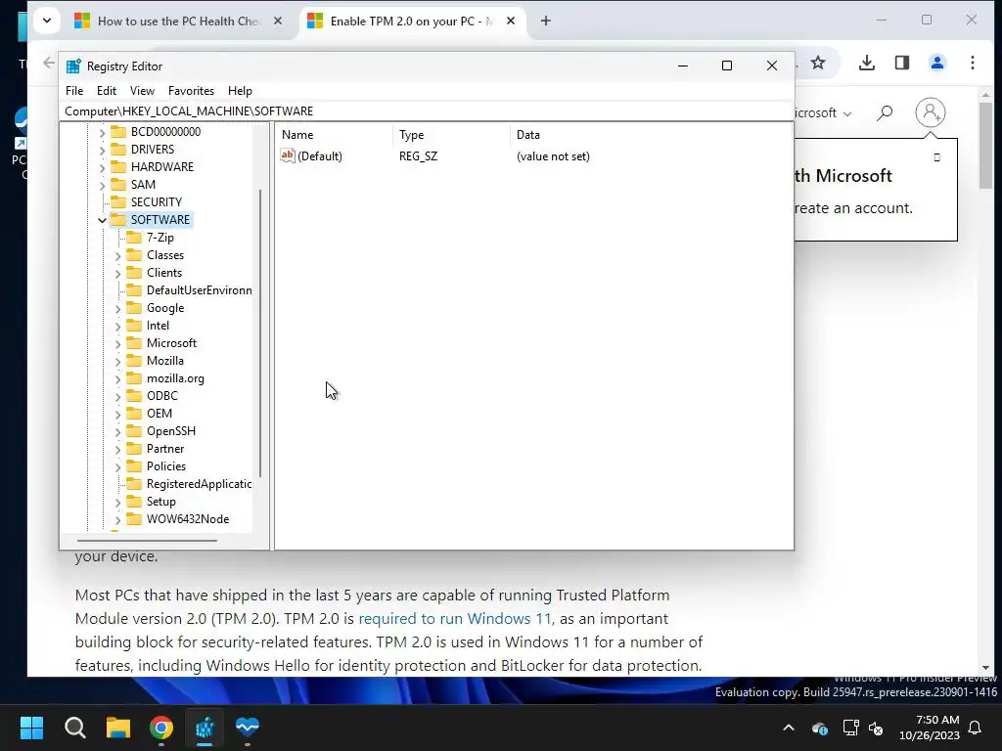The image size is (1002, 751).
Task: Select the DefaultUserEnvironment key
Action: [199, 290]
